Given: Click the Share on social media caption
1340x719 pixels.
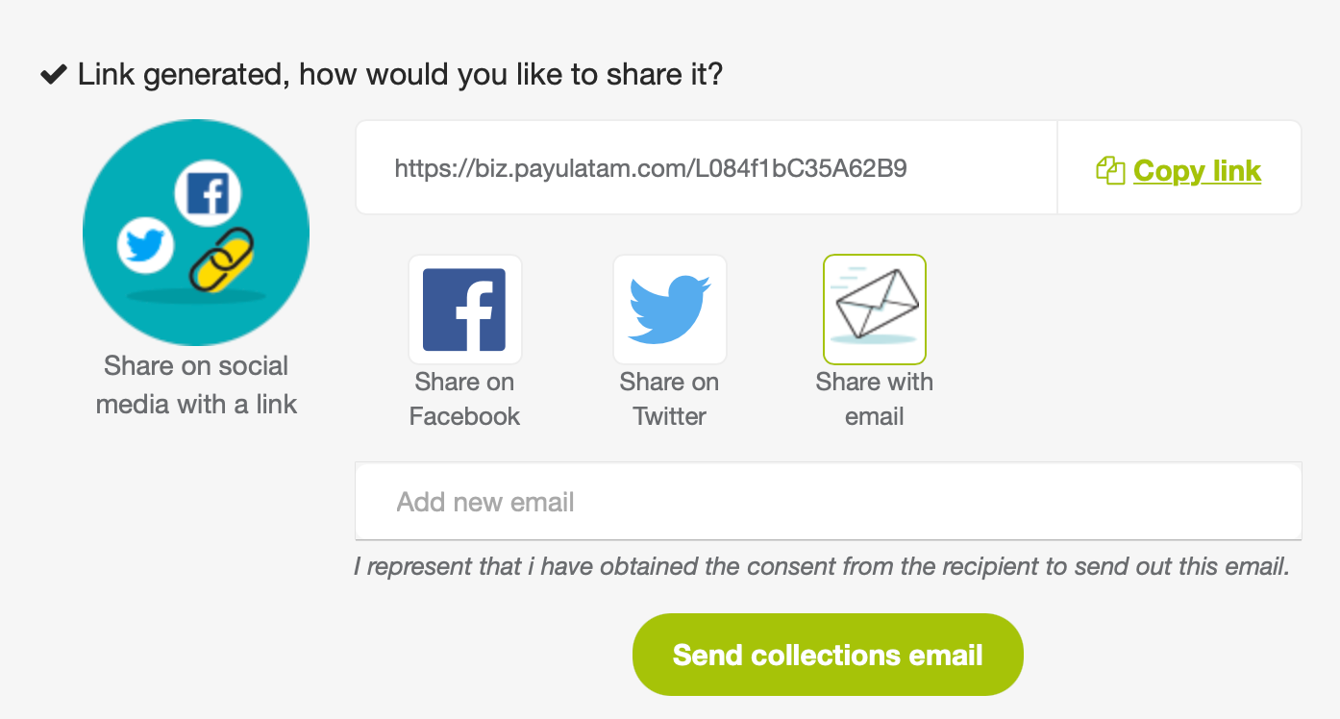Looking at the screenshot, I should (x=196, y=384).
